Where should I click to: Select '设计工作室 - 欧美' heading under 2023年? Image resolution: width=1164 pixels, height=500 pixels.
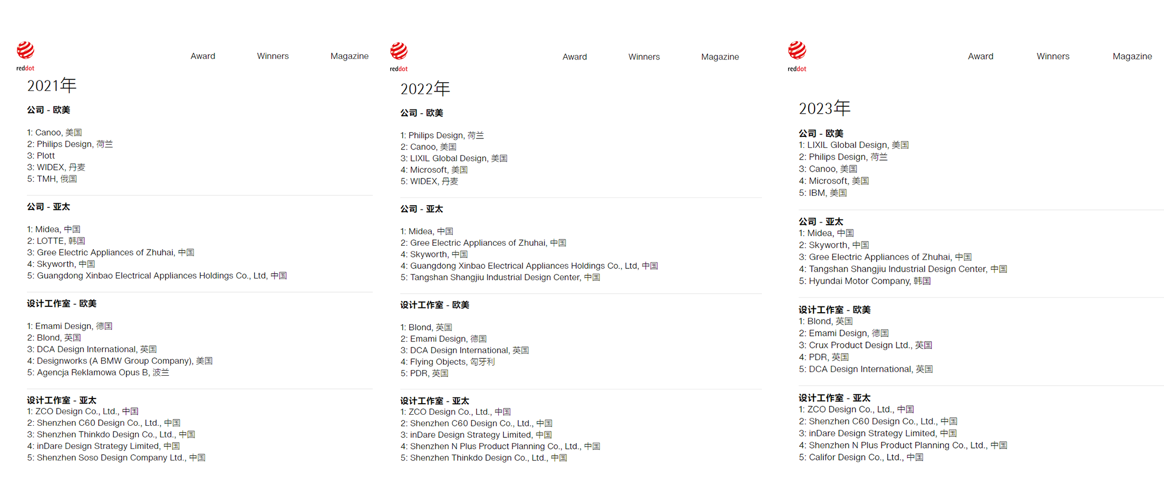pyautogui.click(x=835, y=309)
